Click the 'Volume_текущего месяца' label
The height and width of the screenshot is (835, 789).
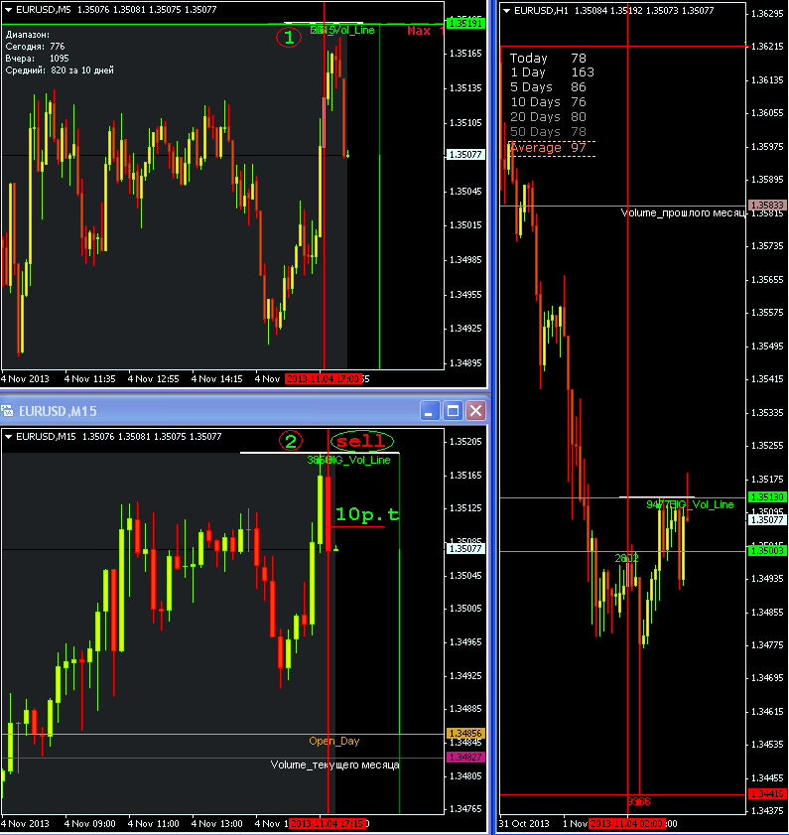pyautogui.click(x=334, y=765)
